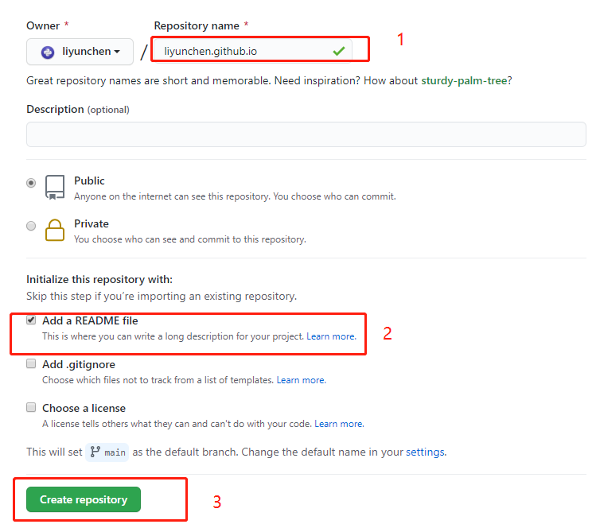Toggle the Add a README file checkbox

[31, 320]
